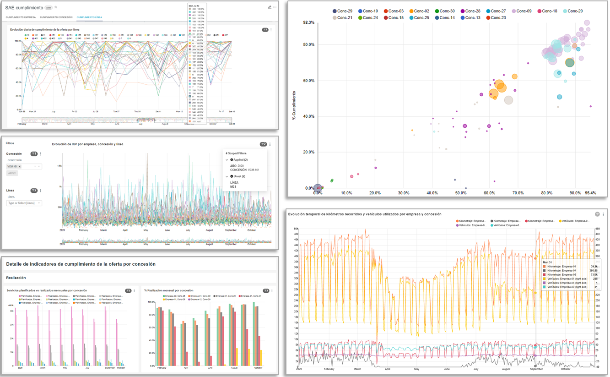Open kebab menu of Evolución diaria chart
This screenshot has width=610, height=377.
[x=271, y=30]
